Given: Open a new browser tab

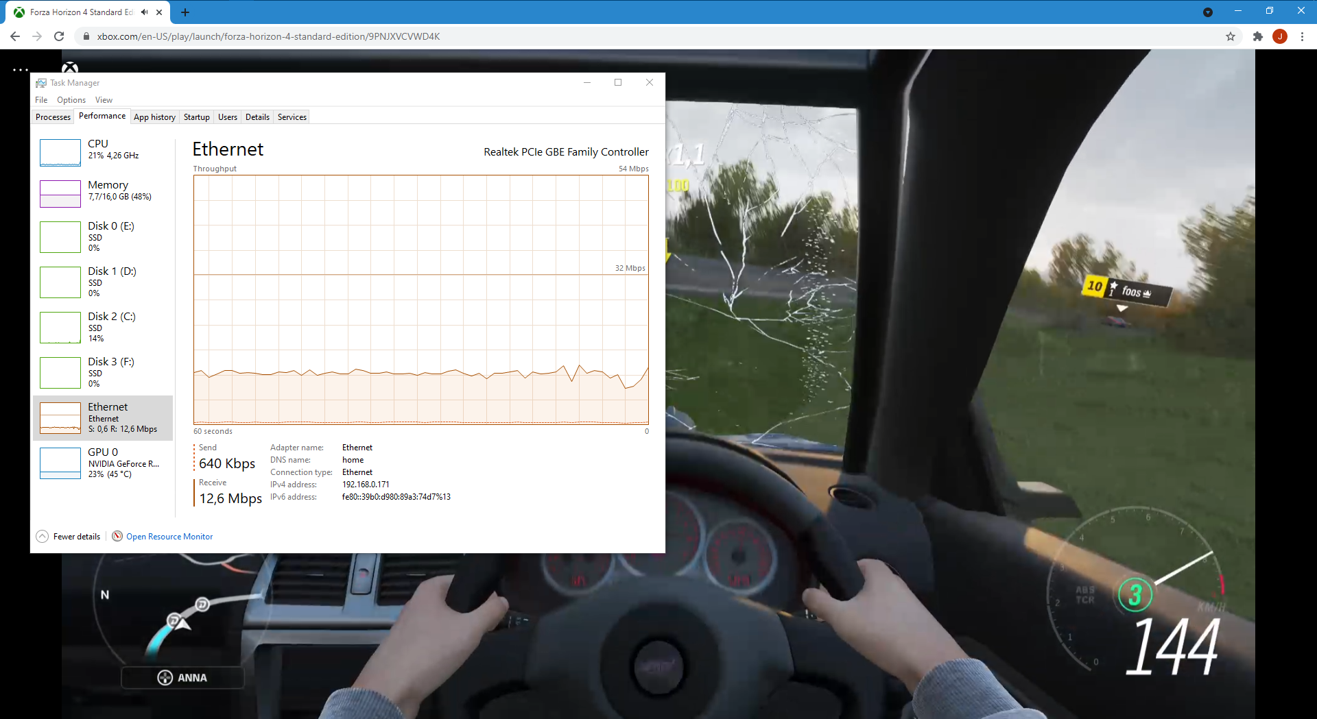Looking at the screenshot, I should [x=185, y=12].
